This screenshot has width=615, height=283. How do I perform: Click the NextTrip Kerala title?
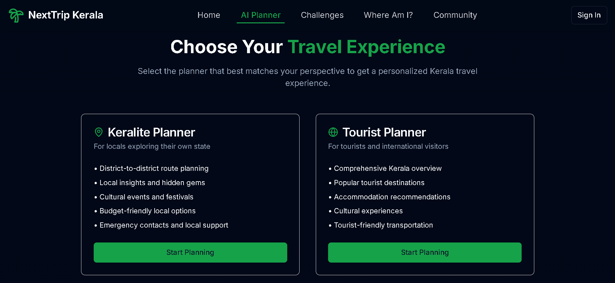[x=66, y=15]
